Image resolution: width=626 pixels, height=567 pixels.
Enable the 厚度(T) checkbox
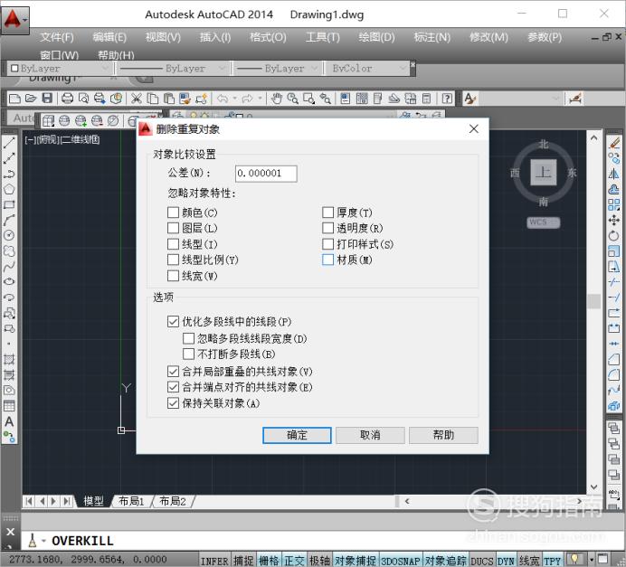tap(327, 213)
